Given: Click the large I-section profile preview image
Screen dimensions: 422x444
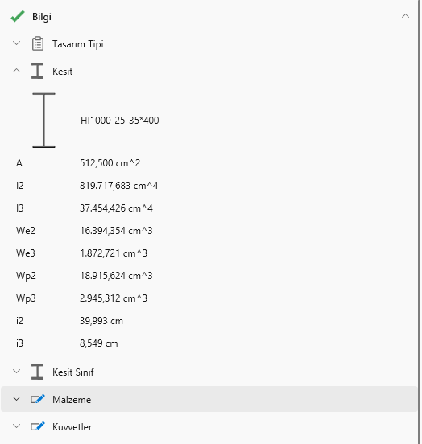Looking at the screenshot, I should 43,120.
